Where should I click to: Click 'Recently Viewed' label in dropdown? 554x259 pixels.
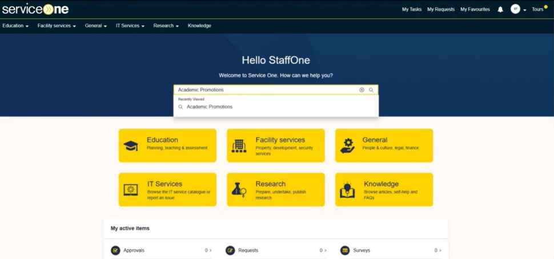tap(191, 99)
